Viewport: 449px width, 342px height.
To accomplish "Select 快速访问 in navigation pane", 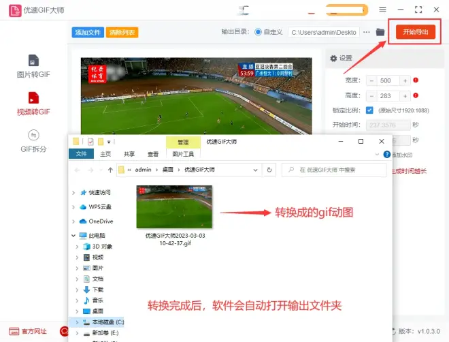I will click(99, 192).
